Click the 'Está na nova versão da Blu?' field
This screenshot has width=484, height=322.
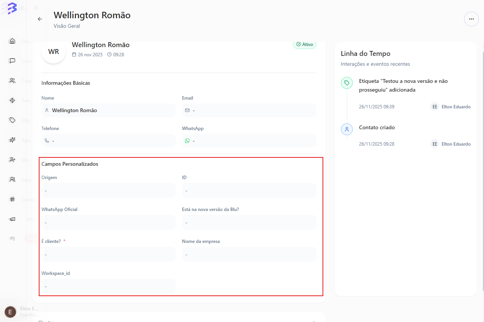tap(249, 222)
